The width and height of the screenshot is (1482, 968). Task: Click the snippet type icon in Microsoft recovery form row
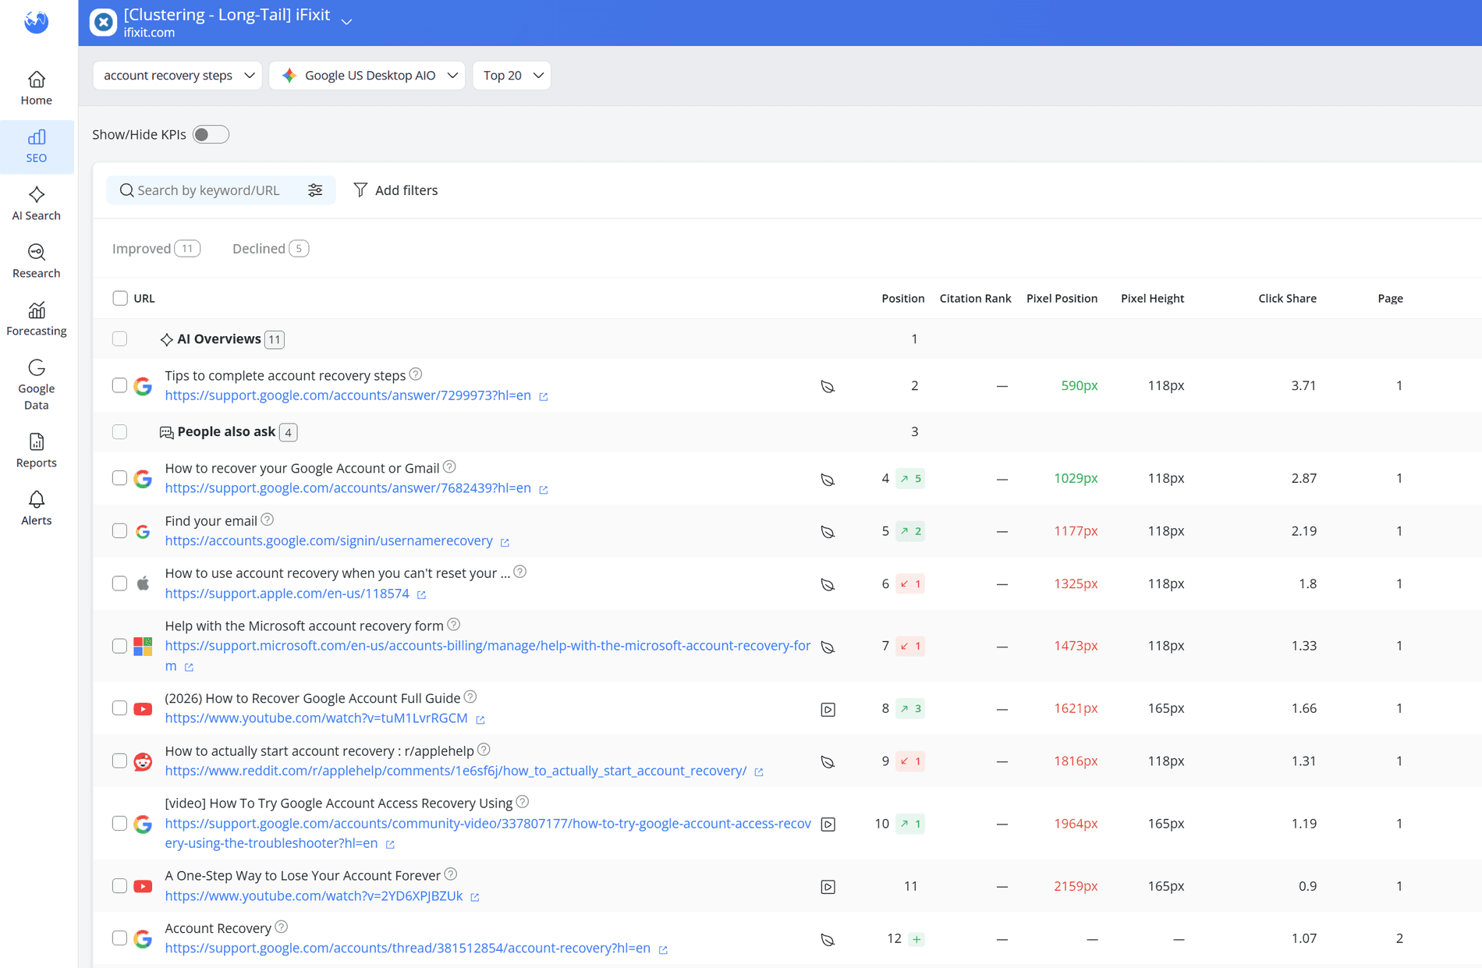point(828,647)
